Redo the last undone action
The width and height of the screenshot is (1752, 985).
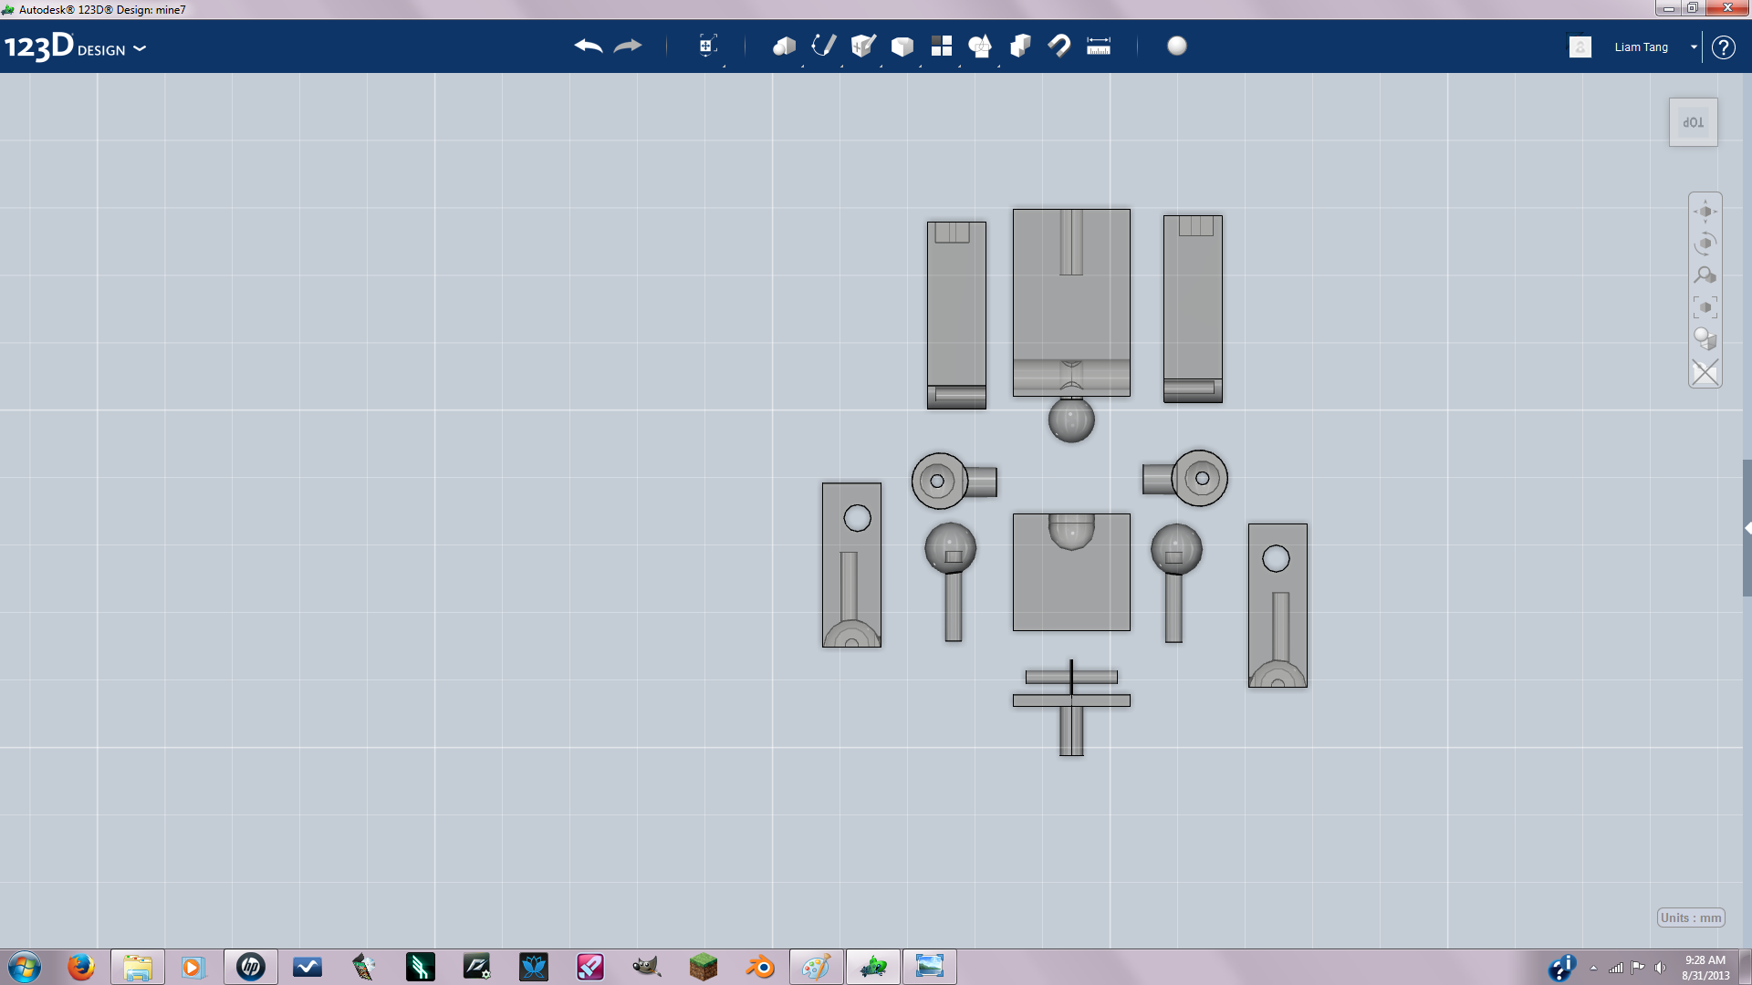click(x=628, y=46)
